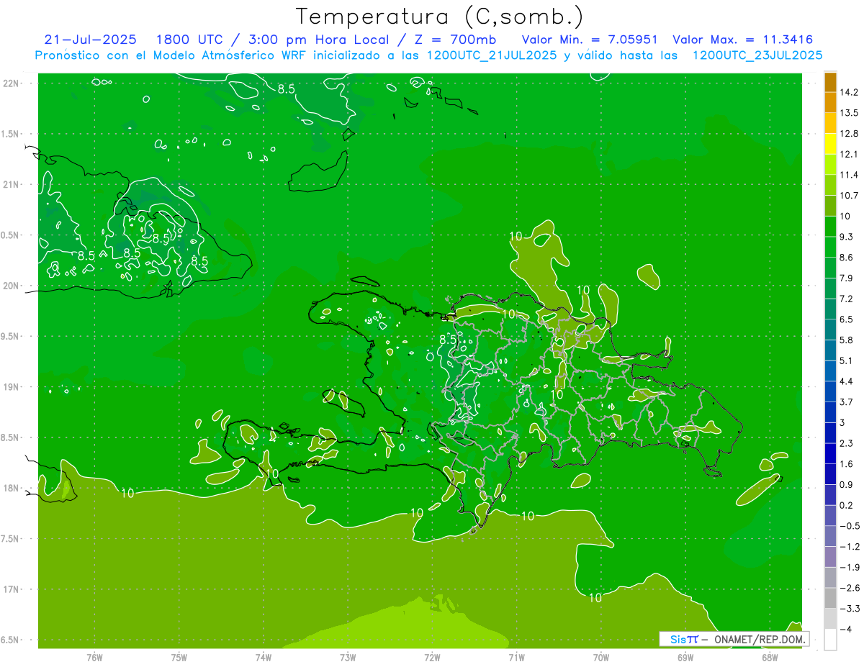Click the '70W' longitude axis label
Image resolution: width=864 pixels, height=667 pixels.
(x=601, y=658)
